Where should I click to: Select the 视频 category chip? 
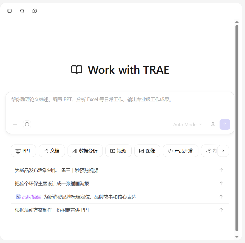(x=118, y=151)
